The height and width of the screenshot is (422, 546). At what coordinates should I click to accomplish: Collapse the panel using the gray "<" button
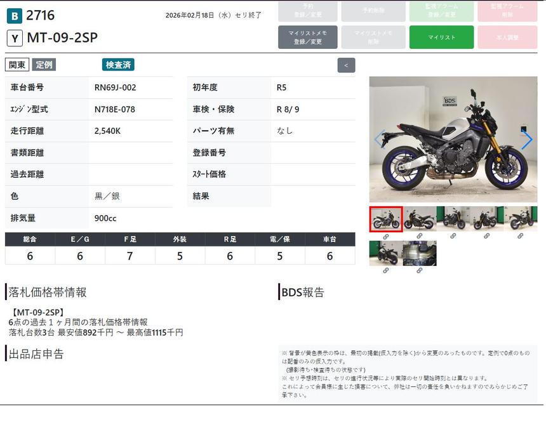[346, 65]
